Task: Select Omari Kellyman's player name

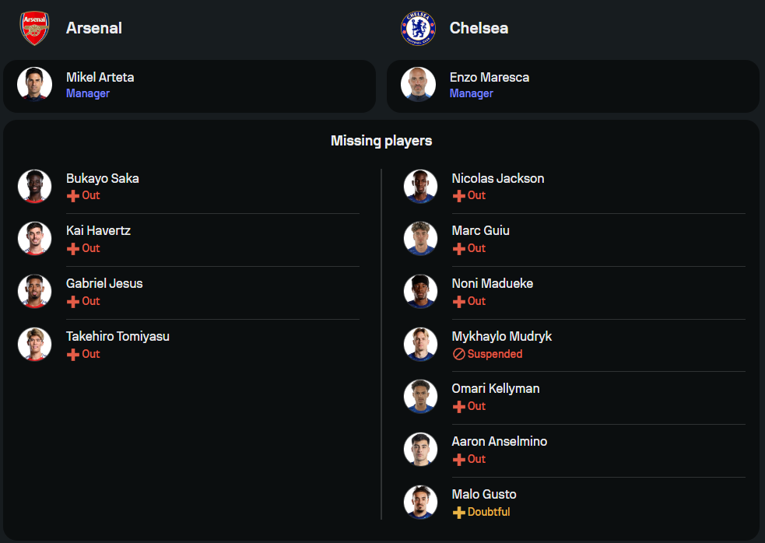Action: [496, 388]
